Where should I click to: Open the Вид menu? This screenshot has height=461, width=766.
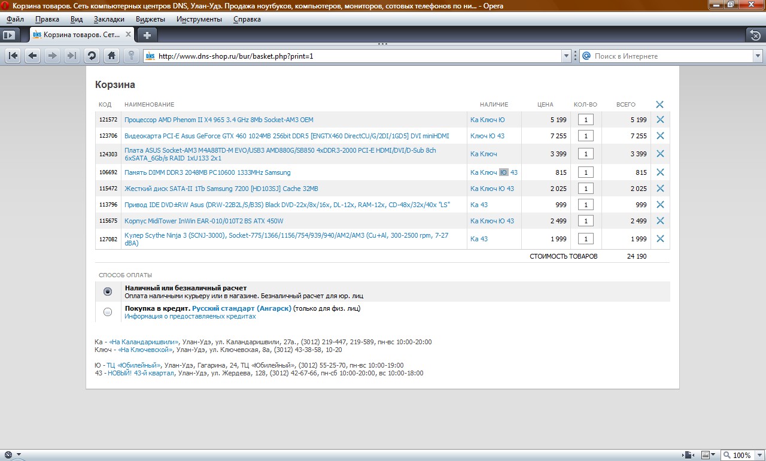point(77,19)
